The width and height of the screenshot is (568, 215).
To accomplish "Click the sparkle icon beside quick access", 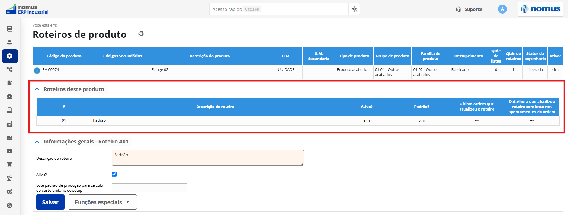I will click(x=354, y=9).
